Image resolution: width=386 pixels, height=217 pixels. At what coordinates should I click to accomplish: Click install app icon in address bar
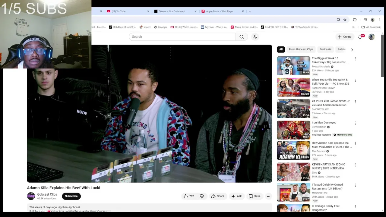(x=338, y=20)
